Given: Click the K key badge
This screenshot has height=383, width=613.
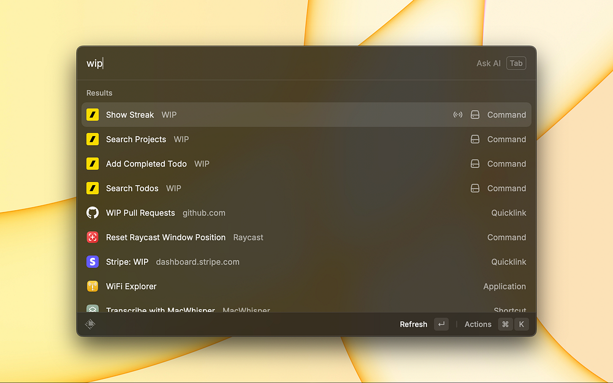Looking at the screenshot, I should (x=522, y=324).
